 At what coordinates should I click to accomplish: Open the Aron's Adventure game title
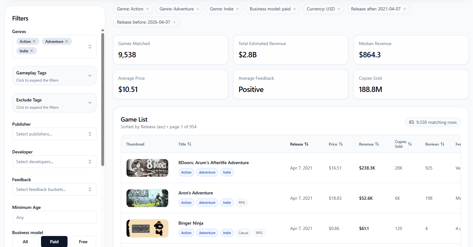tap(196, 193)
